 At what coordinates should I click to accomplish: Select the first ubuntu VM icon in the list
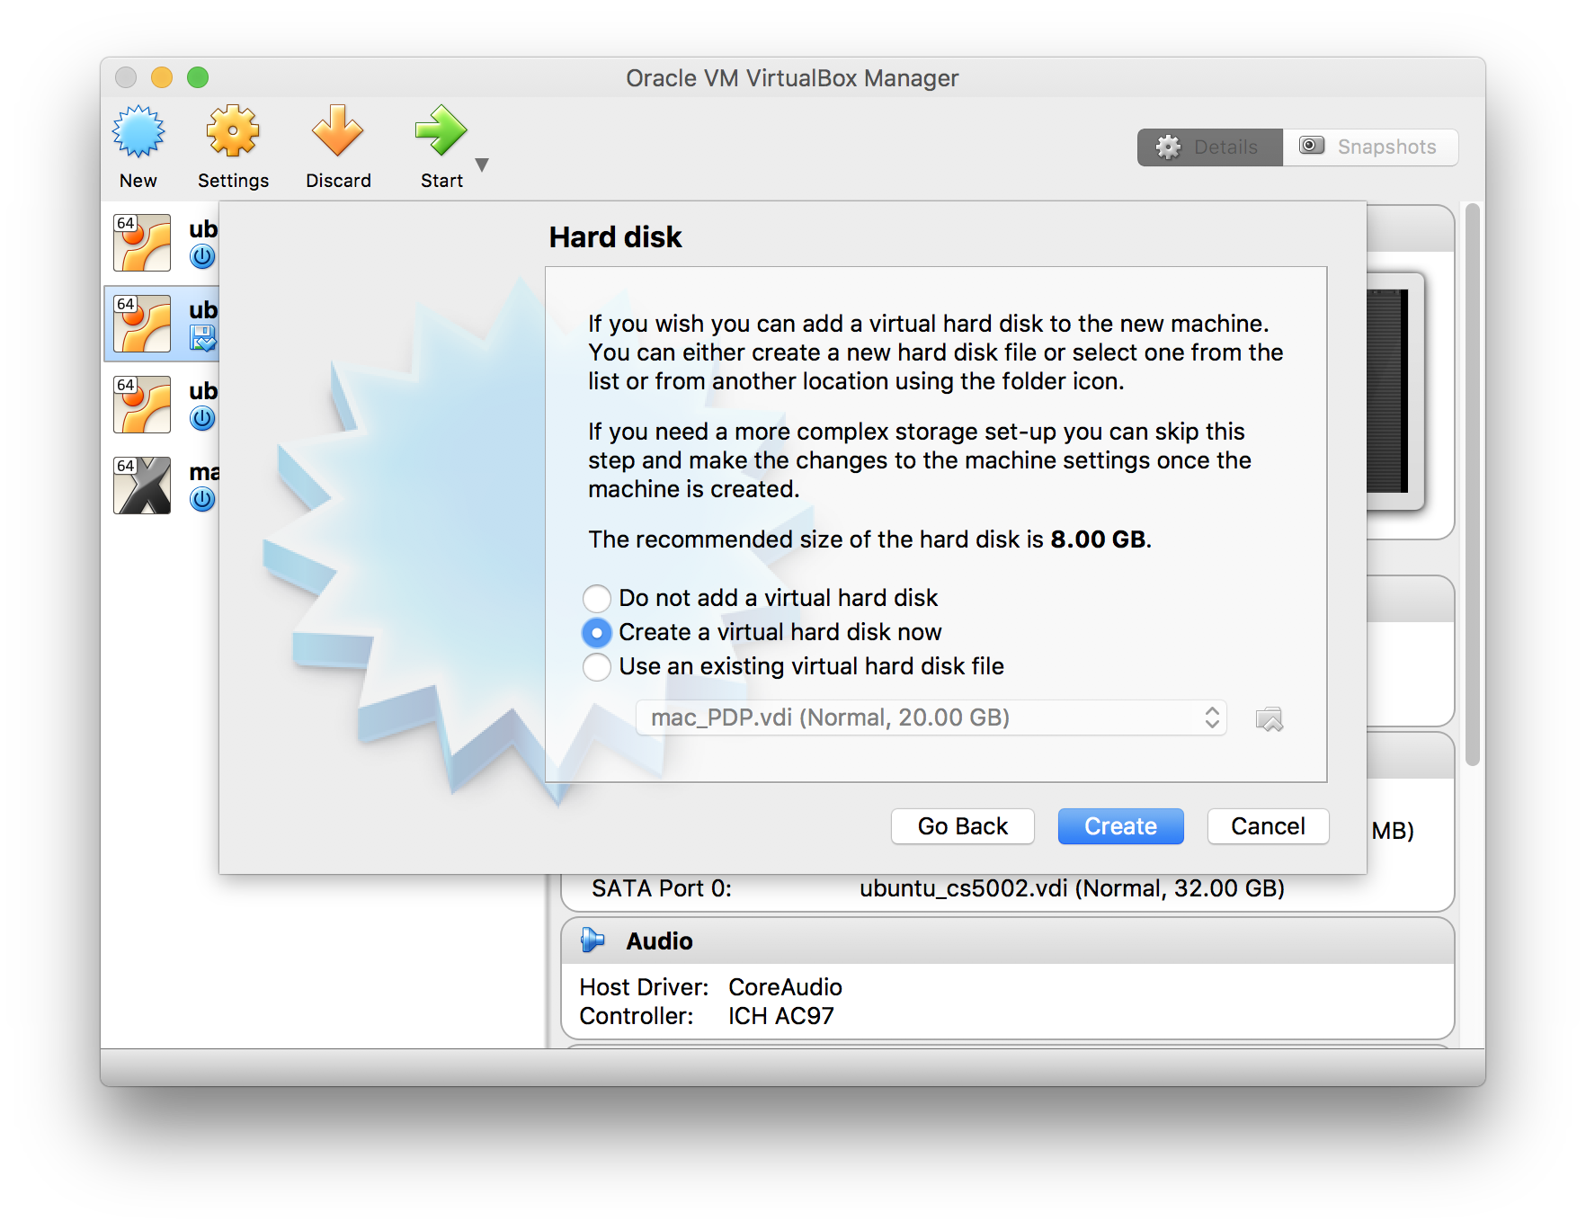[x=142, y=243]
